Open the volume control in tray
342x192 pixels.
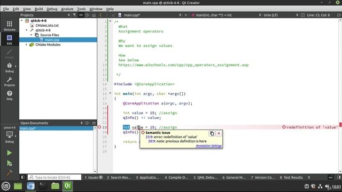coord(327,186)
